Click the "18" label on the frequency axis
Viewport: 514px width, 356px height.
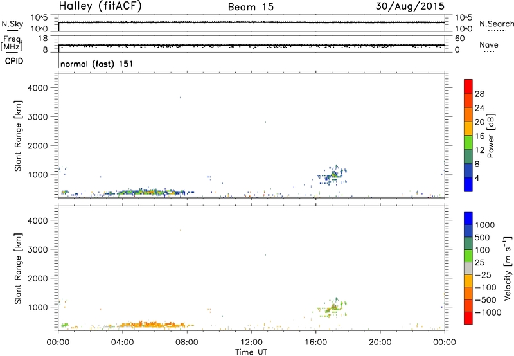click(42, 39)
